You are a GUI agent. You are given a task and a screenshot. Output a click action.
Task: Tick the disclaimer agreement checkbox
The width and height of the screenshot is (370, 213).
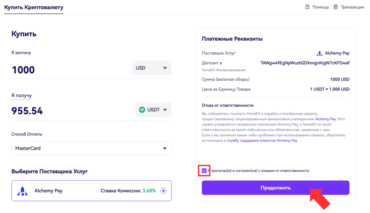tap(204, 171)
